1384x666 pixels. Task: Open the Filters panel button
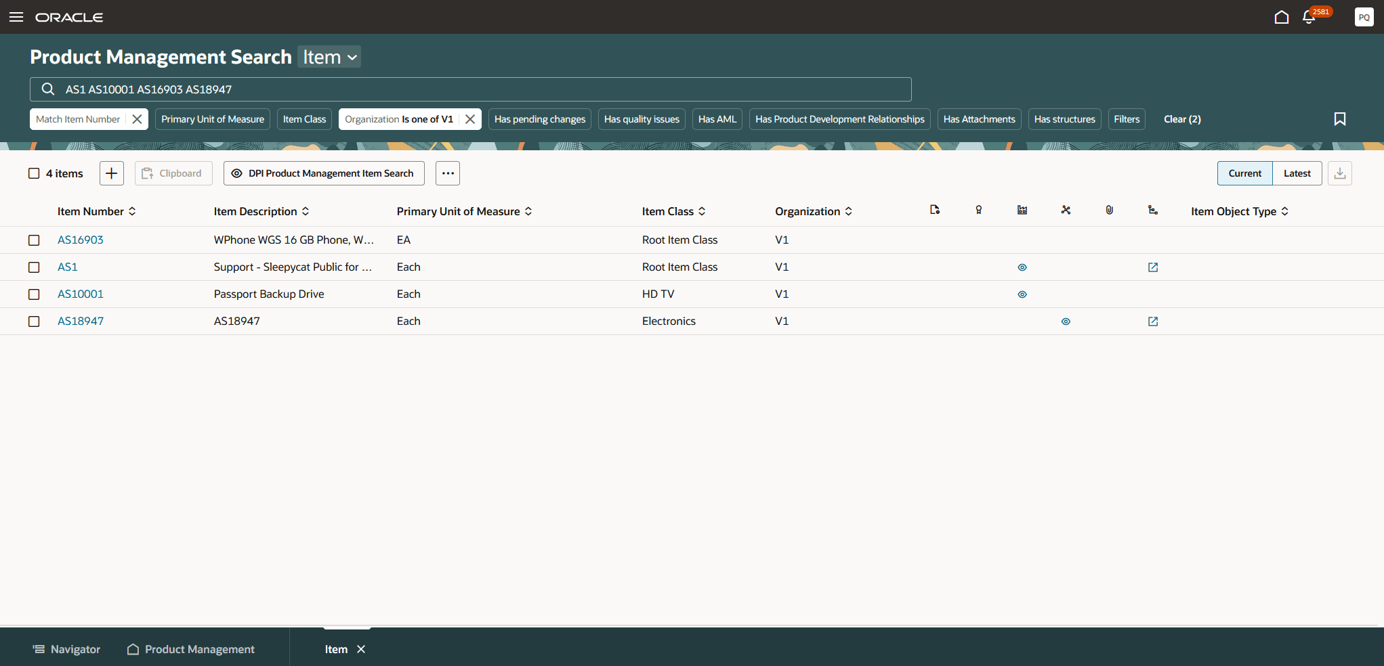point(1127,119)
